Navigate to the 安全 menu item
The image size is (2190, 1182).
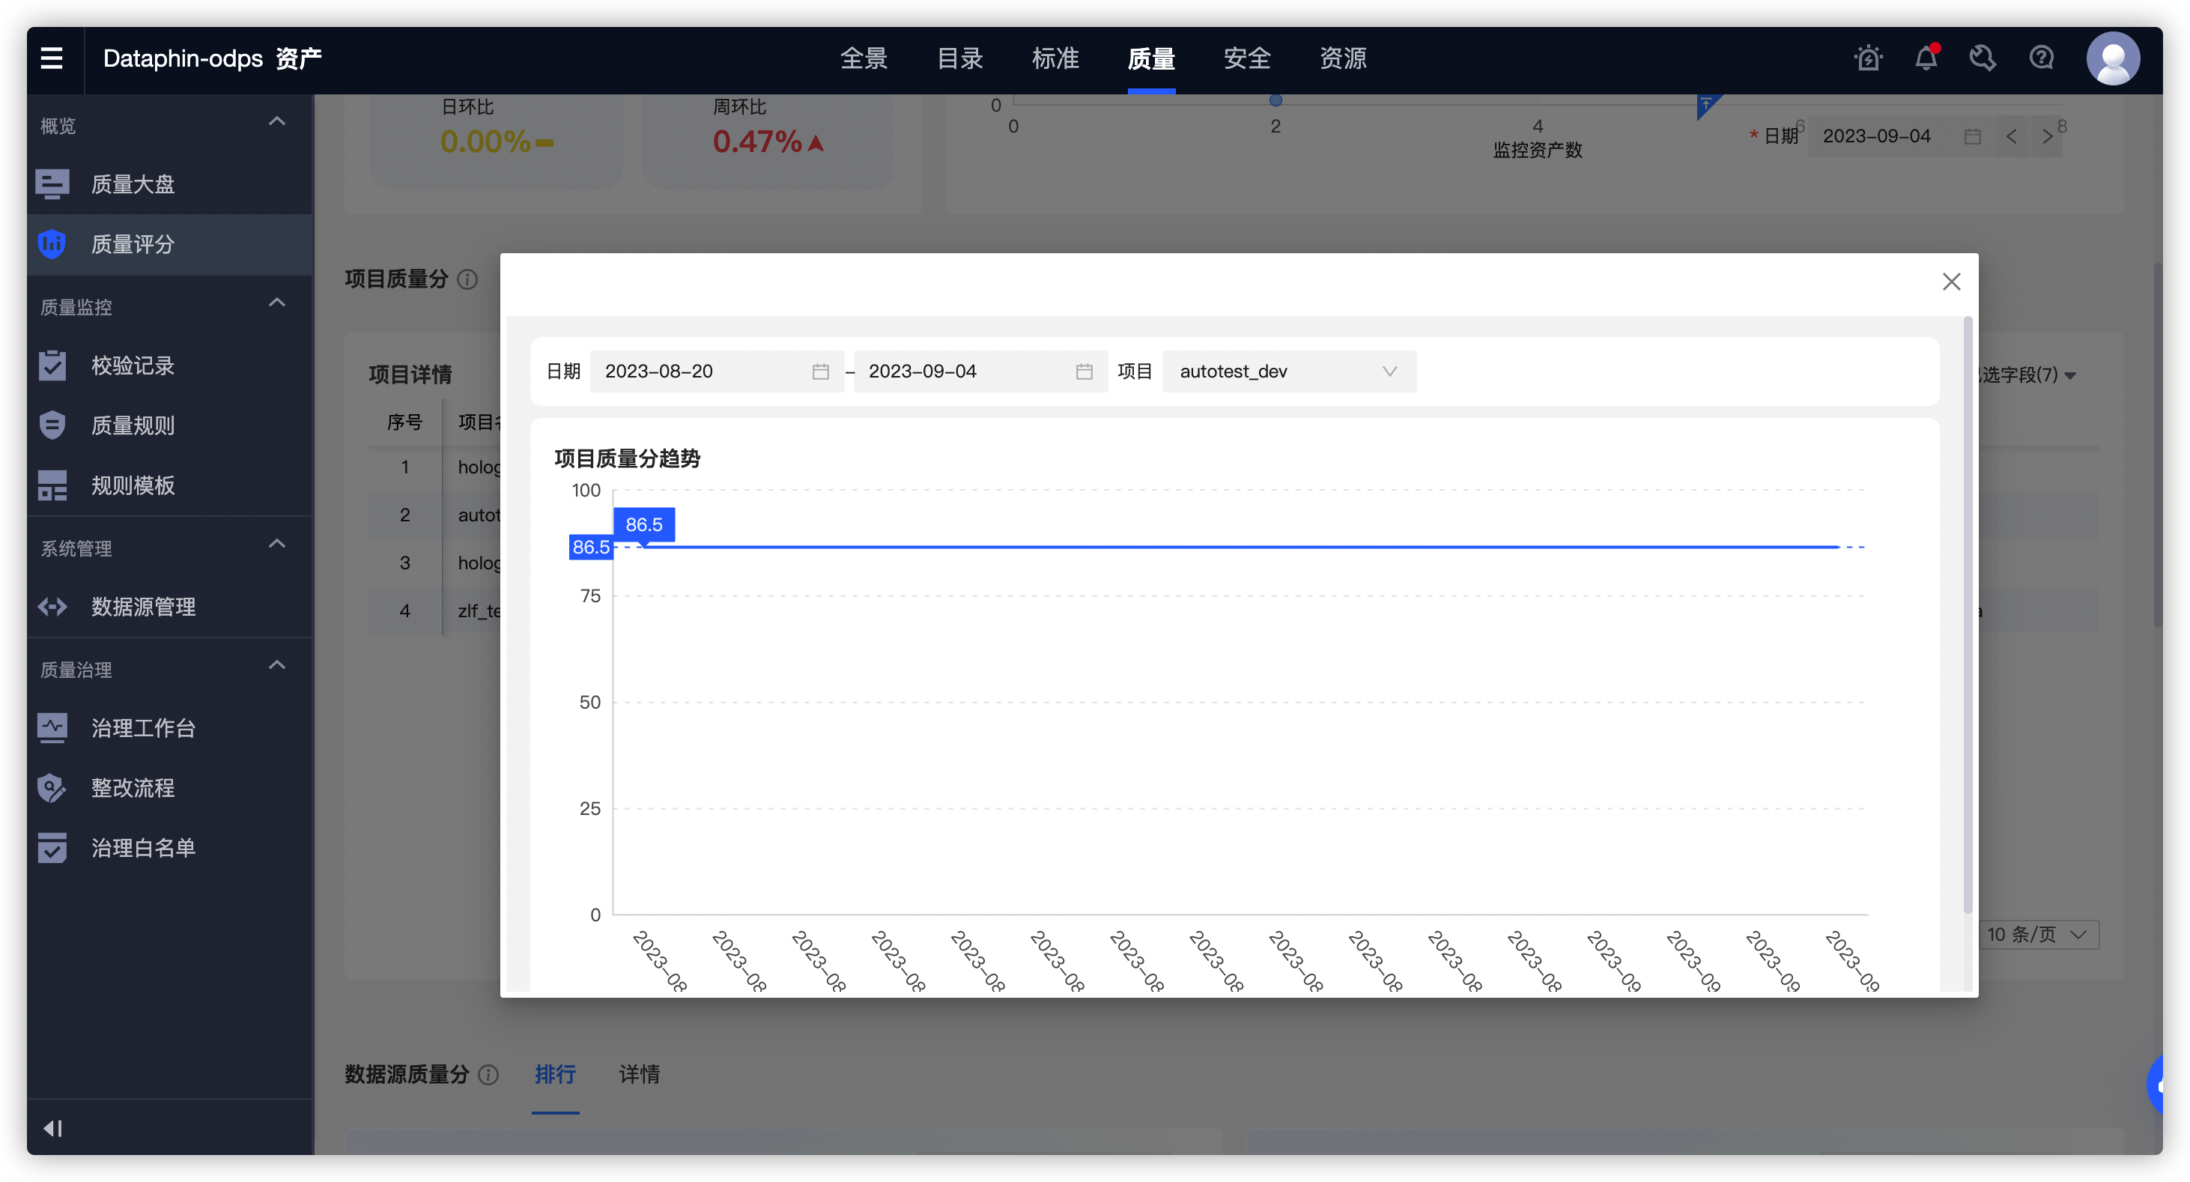click(1246, 58)
